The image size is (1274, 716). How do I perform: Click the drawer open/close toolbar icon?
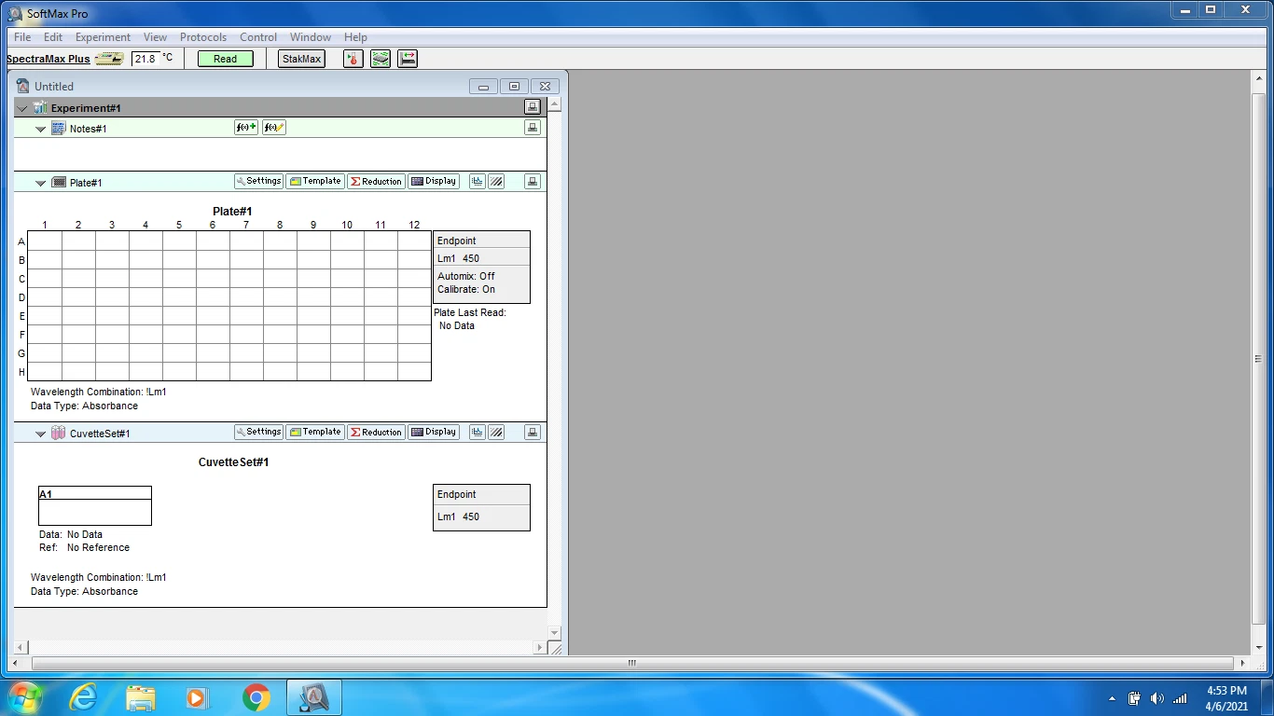tap(408, 59)
